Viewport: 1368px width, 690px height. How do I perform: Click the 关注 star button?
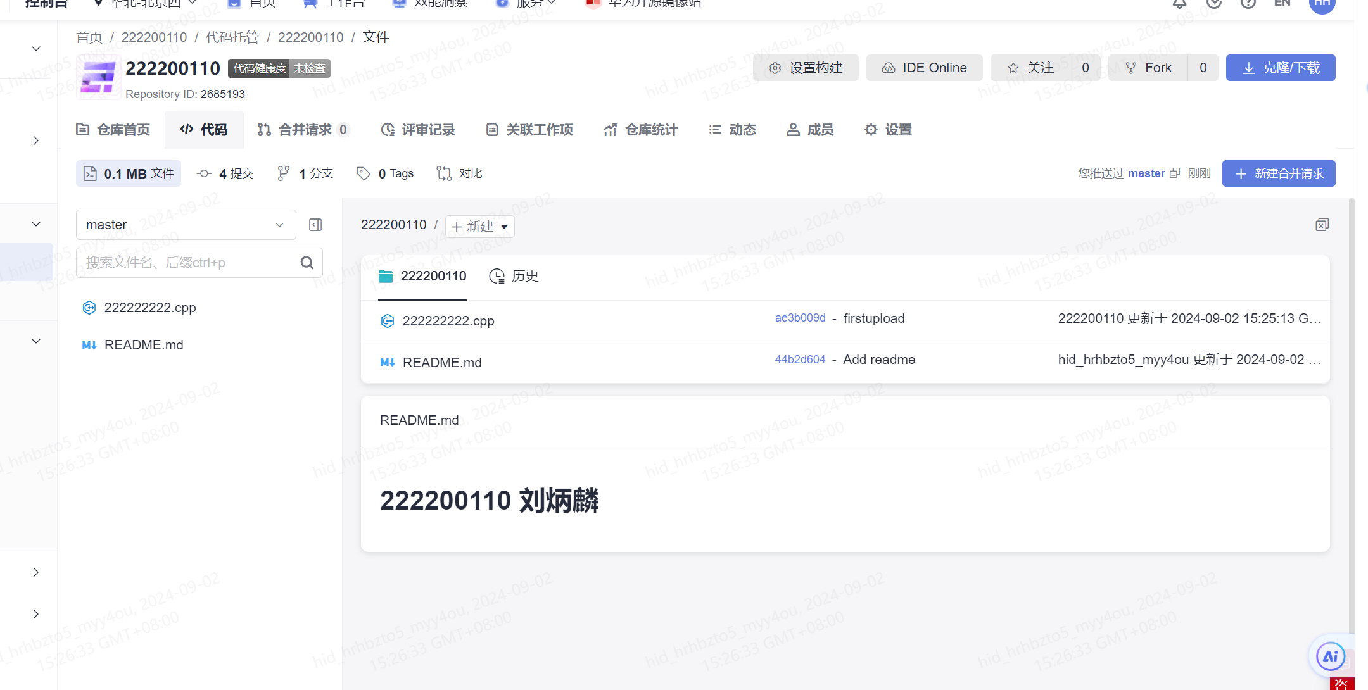pyautogui.click(x=1030, y=68)
